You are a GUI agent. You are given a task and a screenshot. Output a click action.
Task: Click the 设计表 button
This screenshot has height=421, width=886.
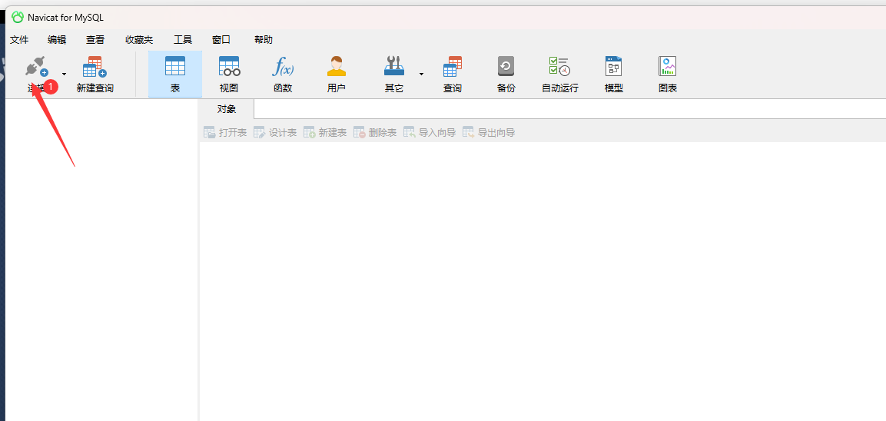(x=274, y=133)
